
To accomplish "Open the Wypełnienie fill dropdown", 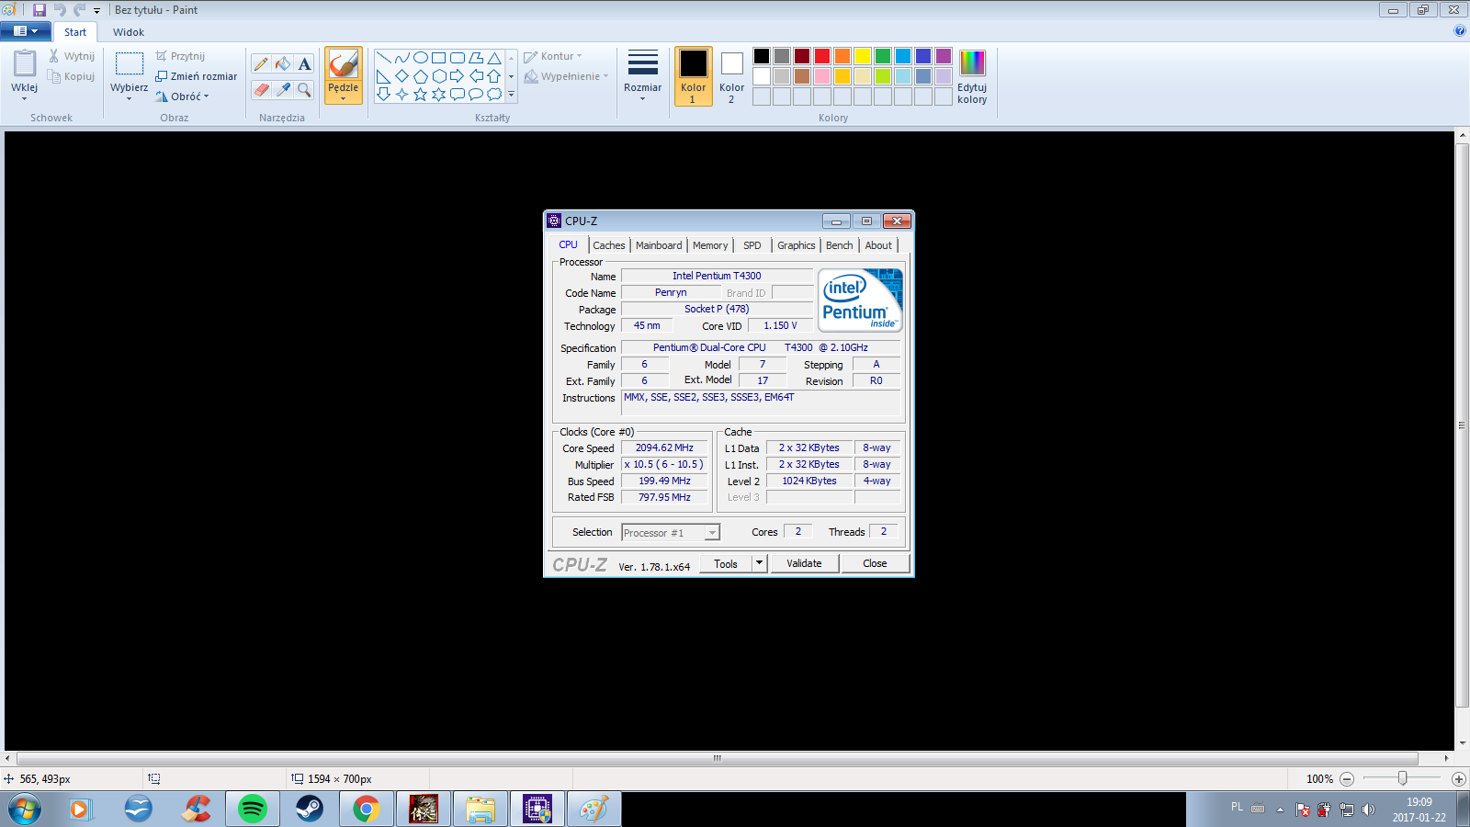I will pos(566,76).
